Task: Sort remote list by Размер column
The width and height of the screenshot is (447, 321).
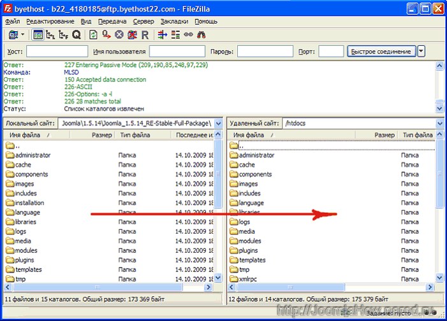Action: click(x=377, y=135)
